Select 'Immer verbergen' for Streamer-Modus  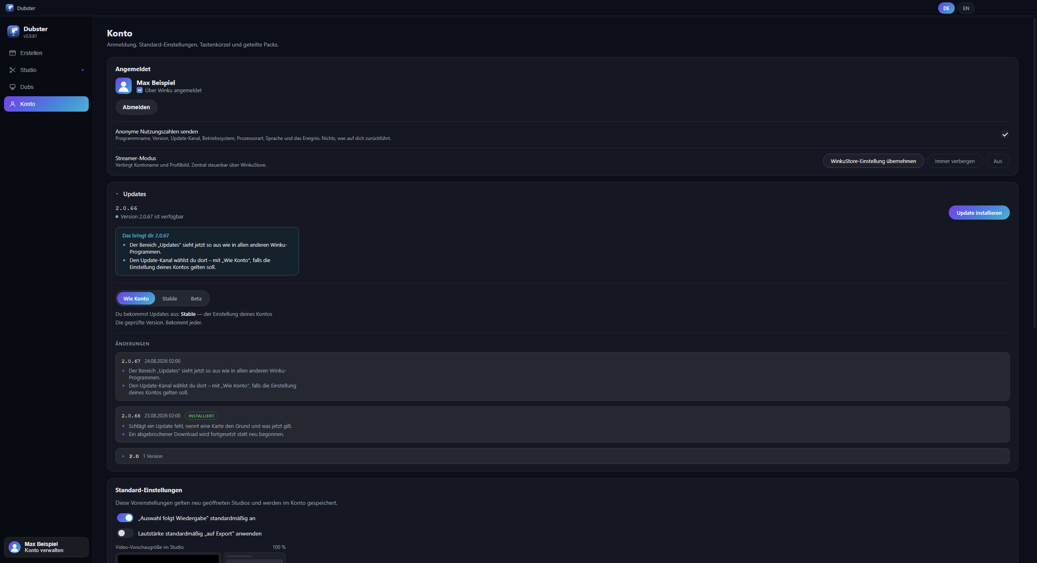955,161
